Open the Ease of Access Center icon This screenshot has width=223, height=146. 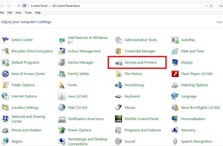(5, 74)
